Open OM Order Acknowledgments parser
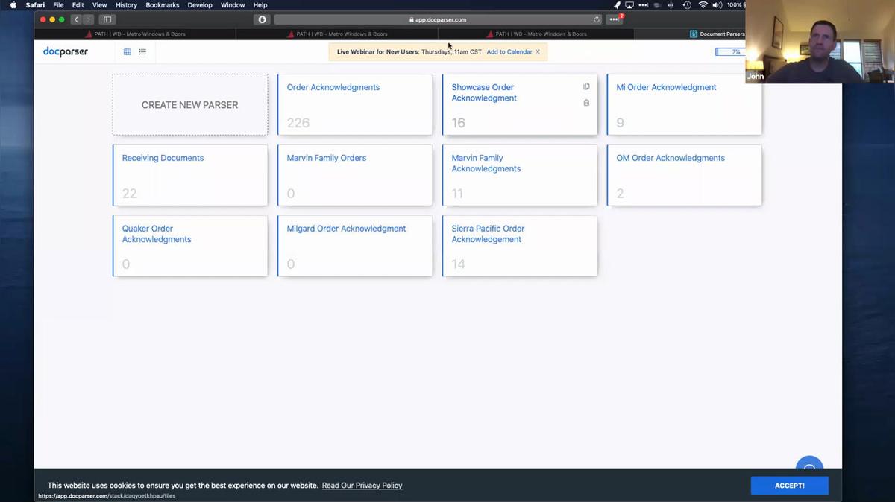Screen dimensions: 895x502 pos(671,158)
